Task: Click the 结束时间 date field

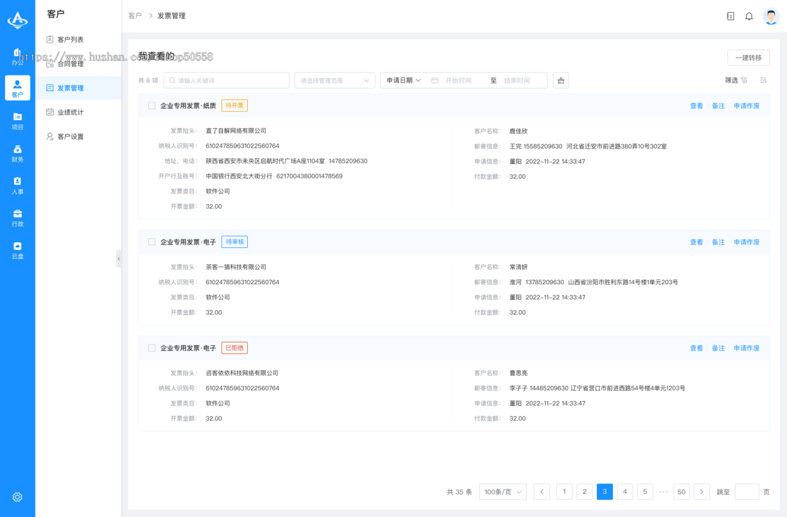Action: click(517, 80)
